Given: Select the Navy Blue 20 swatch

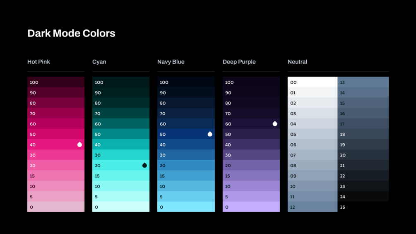Looking at the screenshot, I should click(186, 165).
